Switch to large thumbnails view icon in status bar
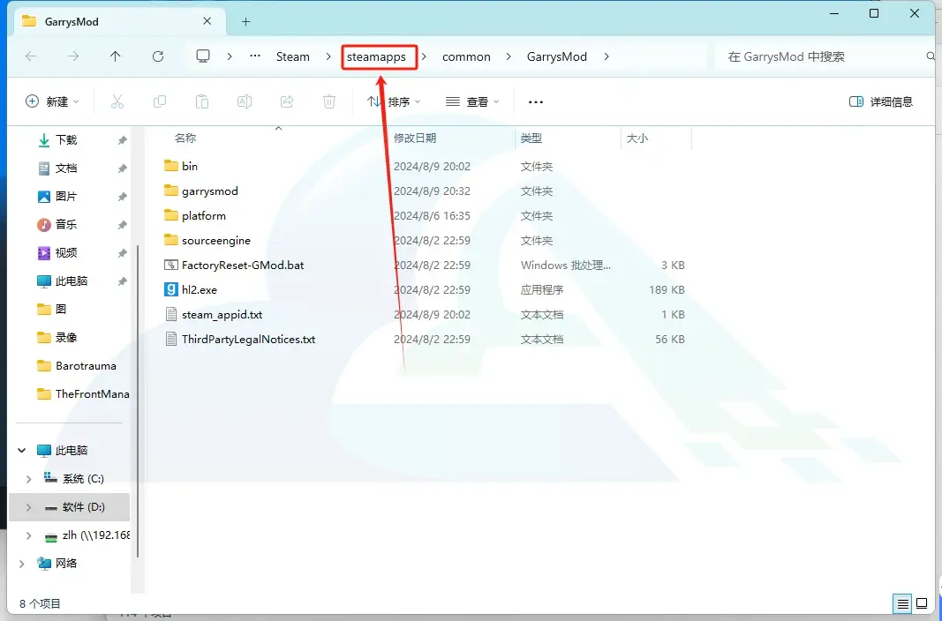The height and width of the screenshot is (621, 942). coord(923,603)
